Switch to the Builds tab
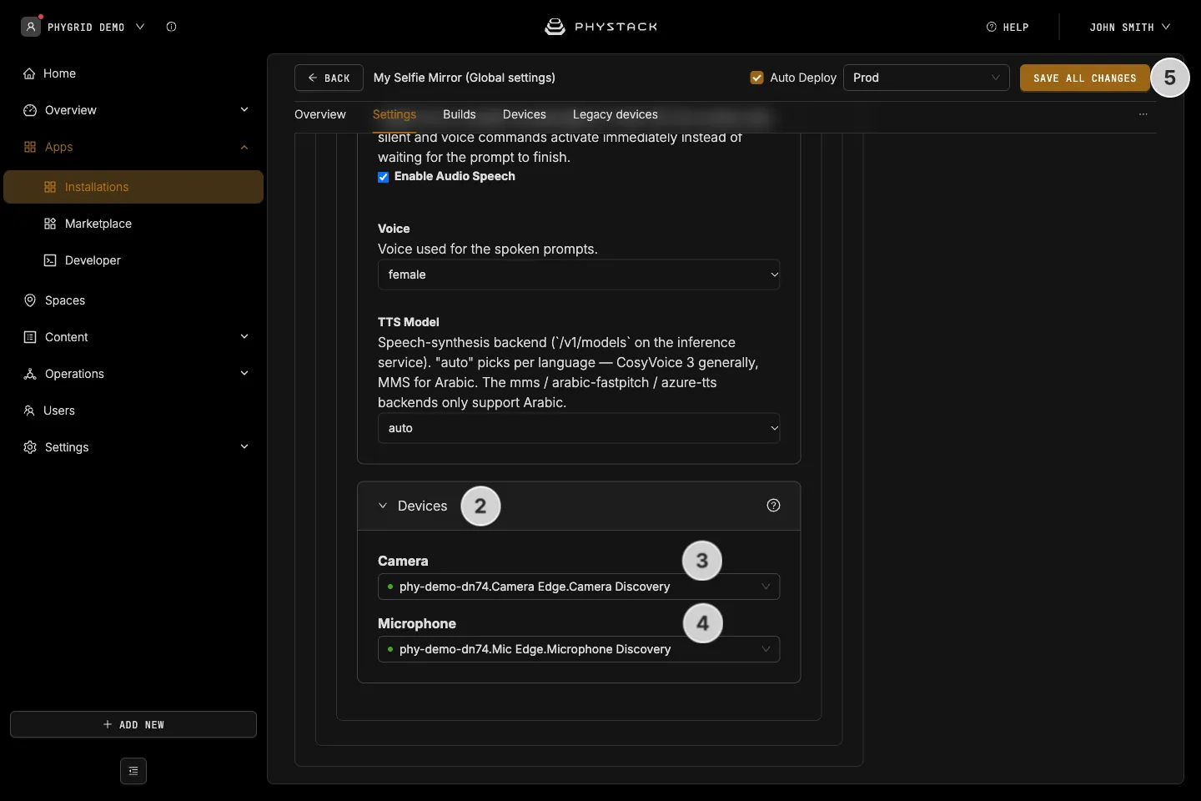Viewport: 1201px width, 801px height. 460,114
